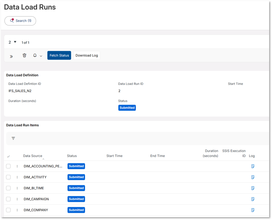Click the '1 of 1' record counter
The image size is (272, 220).
(x=25, y=43)
